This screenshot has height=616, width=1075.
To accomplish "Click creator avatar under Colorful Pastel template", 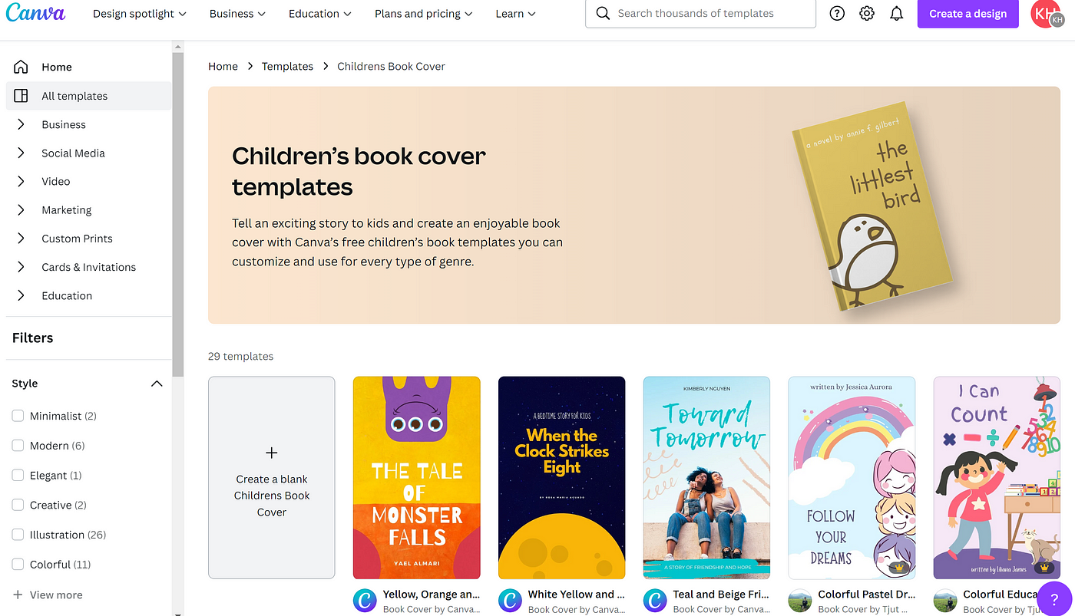I will pos(800,601).
